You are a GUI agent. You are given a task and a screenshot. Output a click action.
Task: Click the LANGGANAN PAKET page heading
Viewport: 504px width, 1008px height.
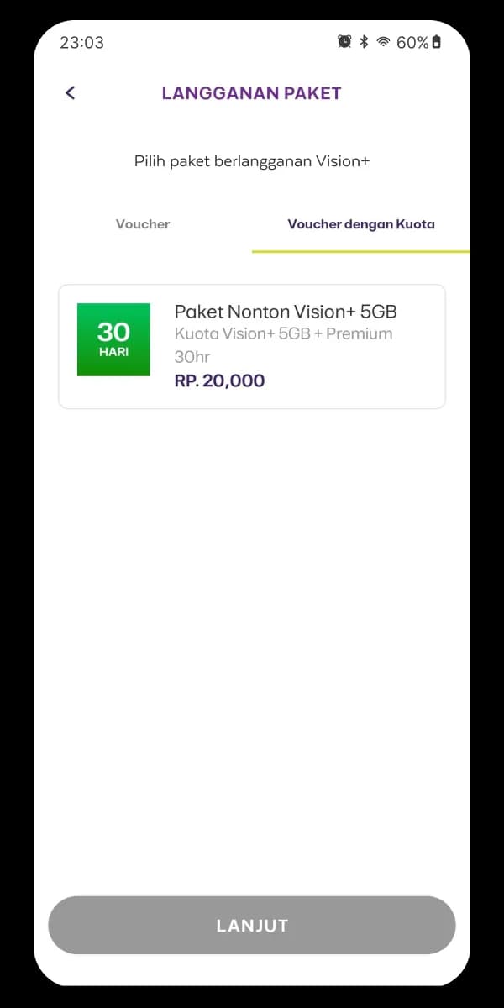pos(252,93)
